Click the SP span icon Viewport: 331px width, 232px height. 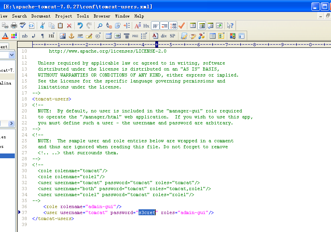[172, 36]
